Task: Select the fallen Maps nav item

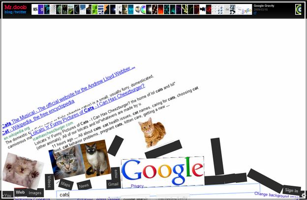Action: tap(66, 184)
